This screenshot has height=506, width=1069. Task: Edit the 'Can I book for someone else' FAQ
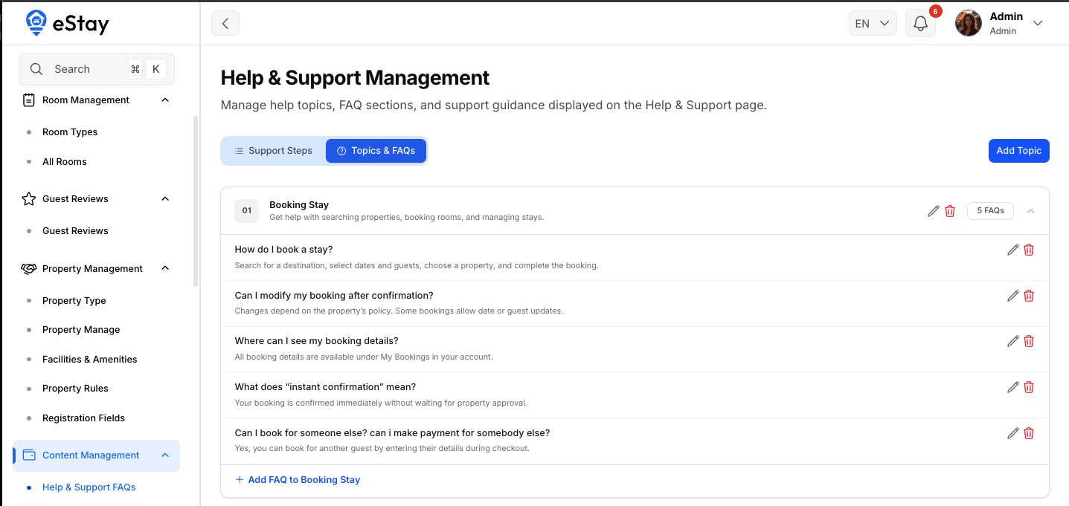(1012, 433)
